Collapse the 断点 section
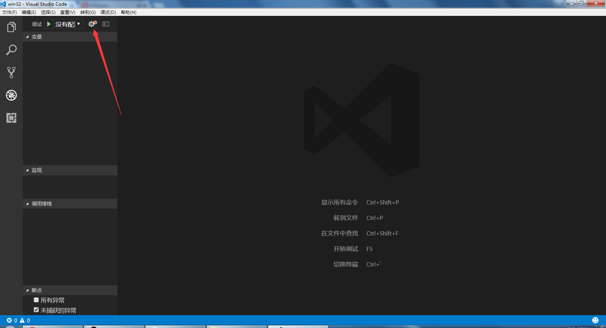Screen dimensions: 606x328 coord(70,290)
